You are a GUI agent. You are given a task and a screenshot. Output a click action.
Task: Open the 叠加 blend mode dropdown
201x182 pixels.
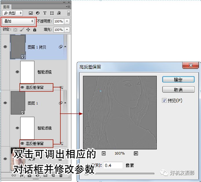tap(18, 21)
